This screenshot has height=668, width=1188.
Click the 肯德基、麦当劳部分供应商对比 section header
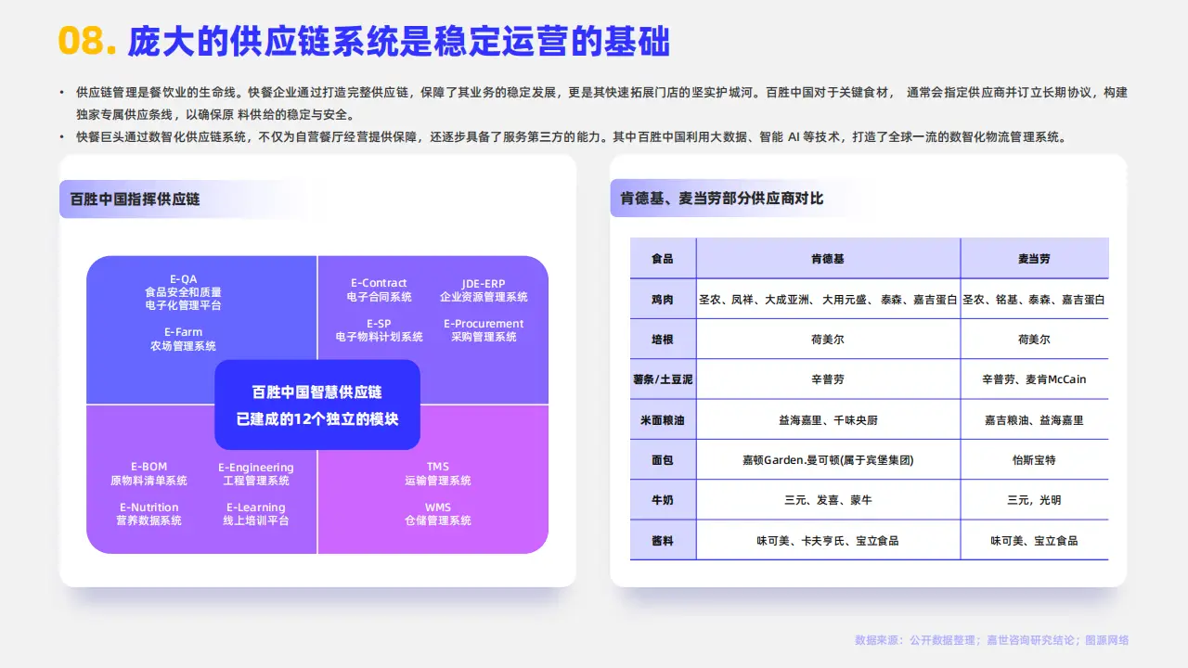(722, 199)
